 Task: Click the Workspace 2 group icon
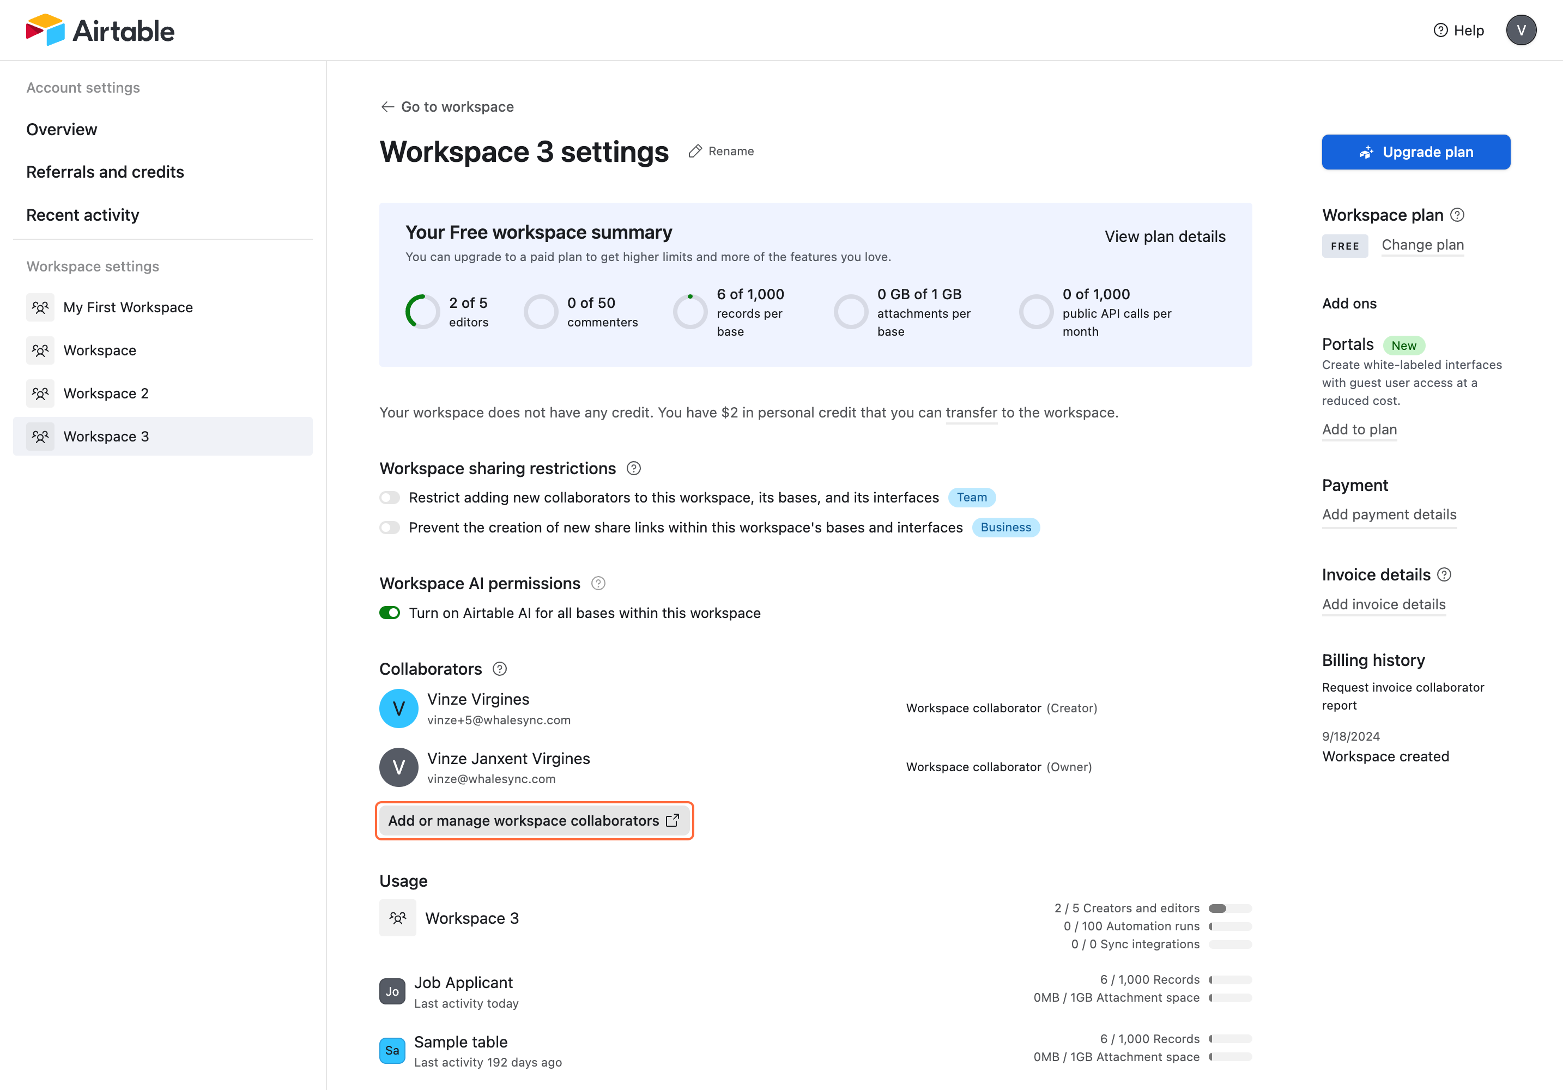click(40, 393)
